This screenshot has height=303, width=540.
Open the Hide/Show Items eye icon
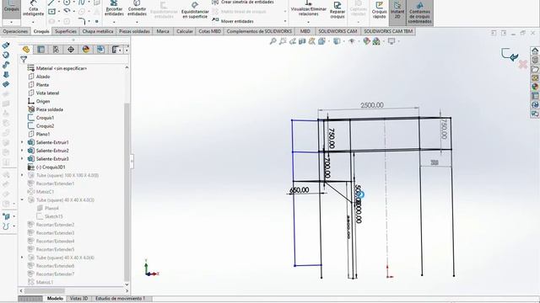coord(352,41)
